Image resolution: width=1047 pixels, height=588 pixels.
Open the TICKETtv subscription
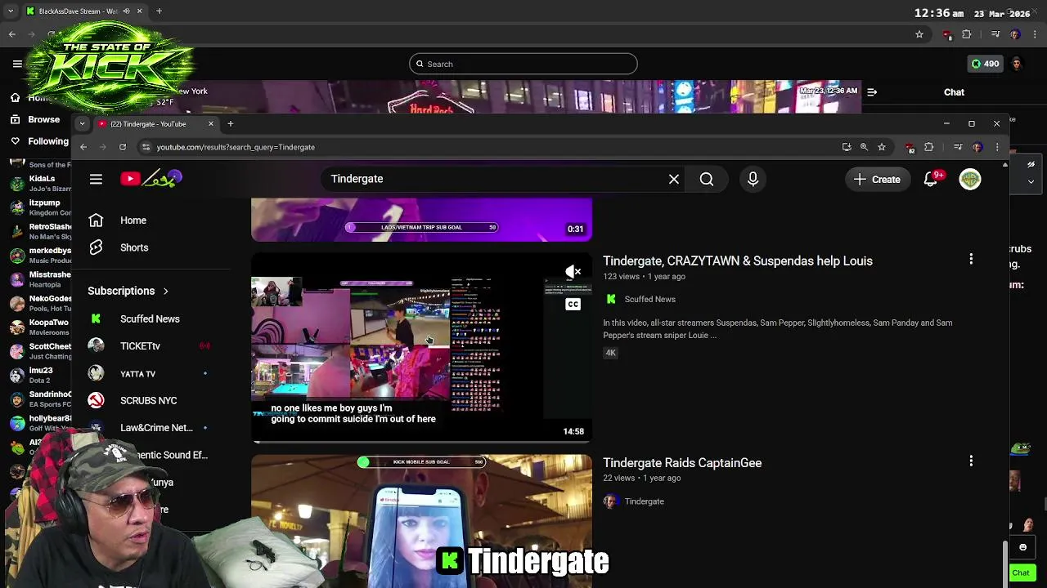click(x=140, y=346)
